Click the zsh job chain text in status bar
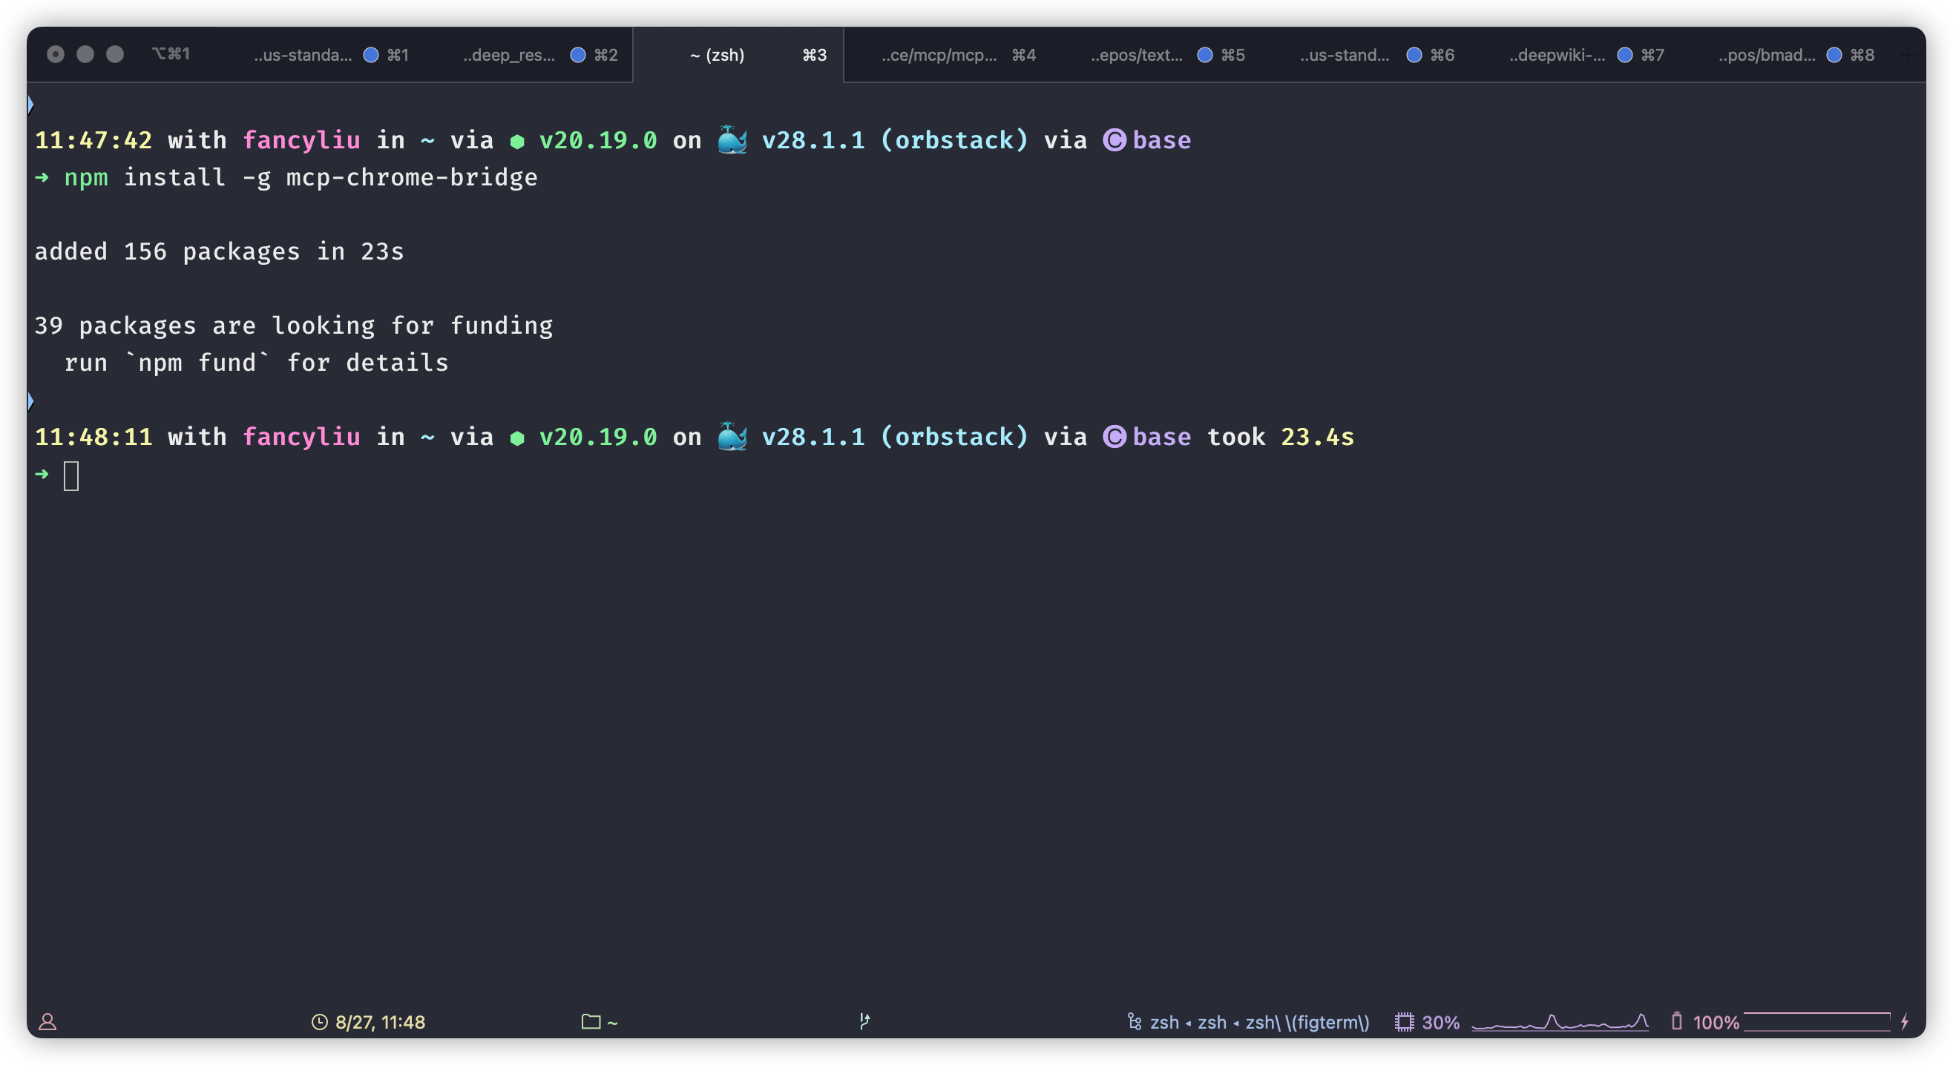1953x1065 pixels. [x=1259, y=1022]
